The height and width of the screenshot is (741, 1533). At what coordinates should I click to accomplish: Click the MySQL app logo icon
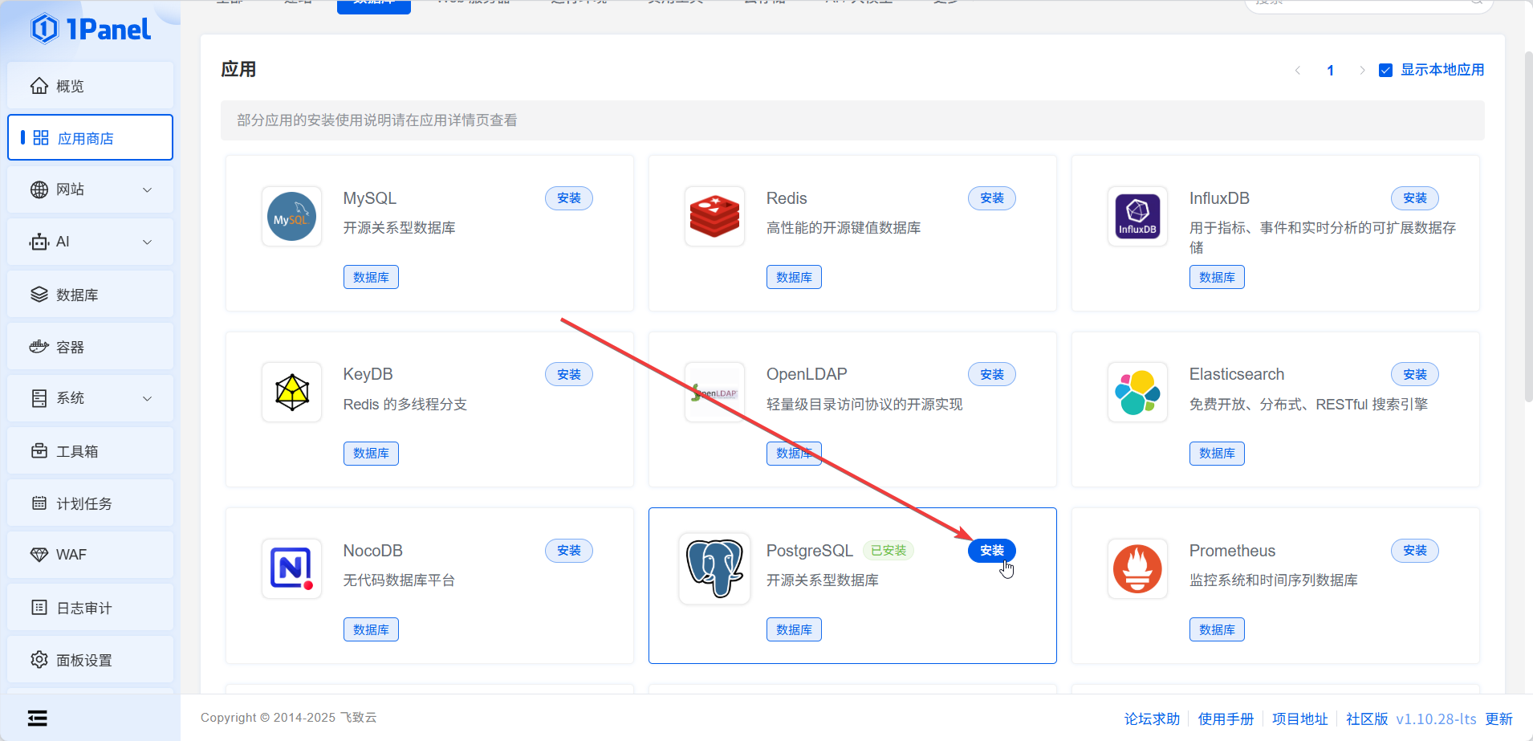pos(291,217)
